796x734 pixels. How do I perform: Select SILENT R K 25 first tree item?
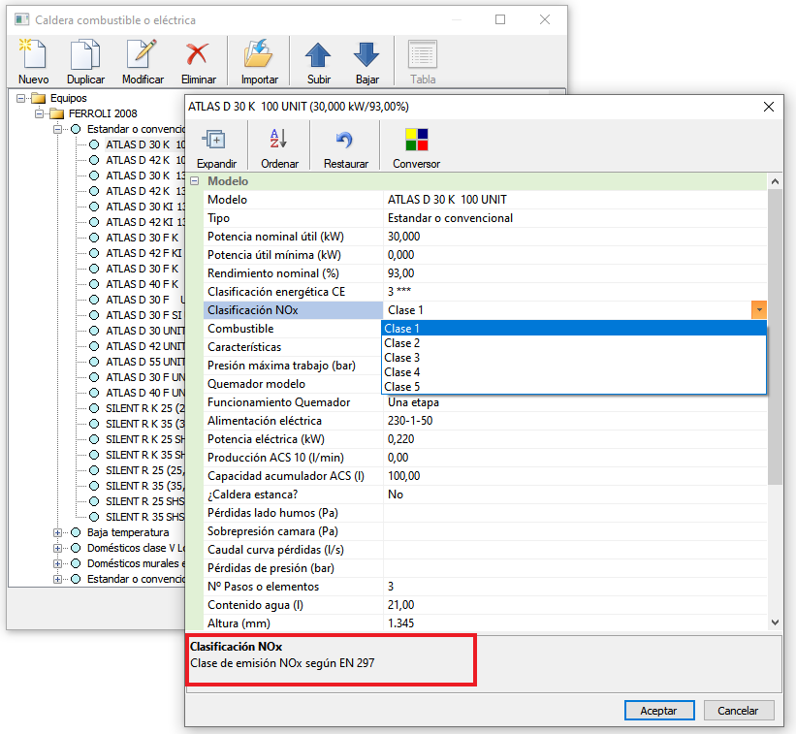pyautogui.click(x=145, y=408)
